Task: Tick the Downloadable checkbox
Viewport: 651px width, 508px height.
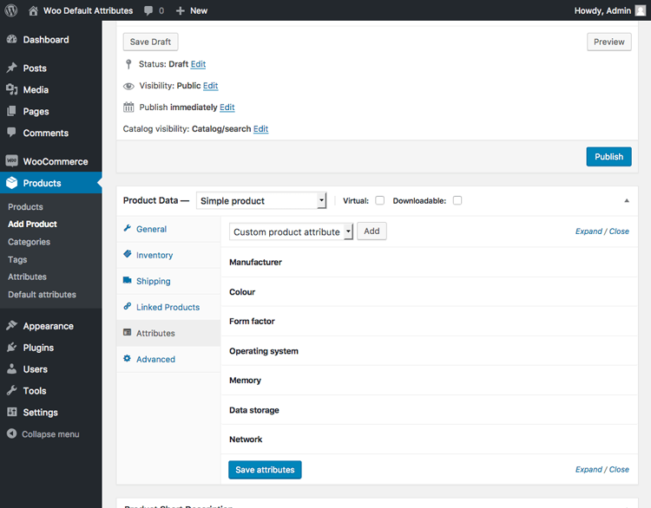Action: point(457,200)
